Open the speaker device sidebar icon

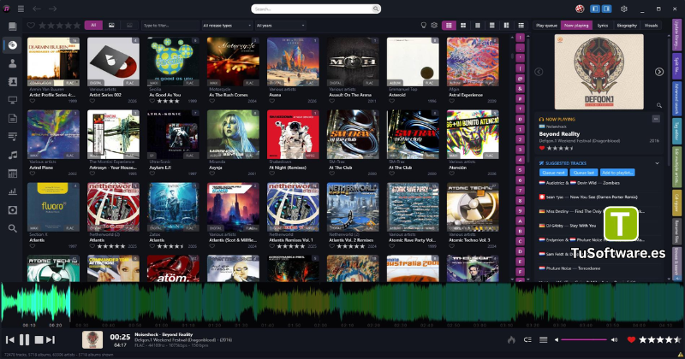pyautogui.click(x=12, y=209)
